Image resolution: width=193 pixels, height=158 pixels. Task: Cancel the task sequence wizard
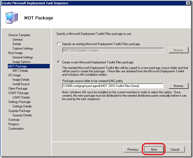pos(175,149)
